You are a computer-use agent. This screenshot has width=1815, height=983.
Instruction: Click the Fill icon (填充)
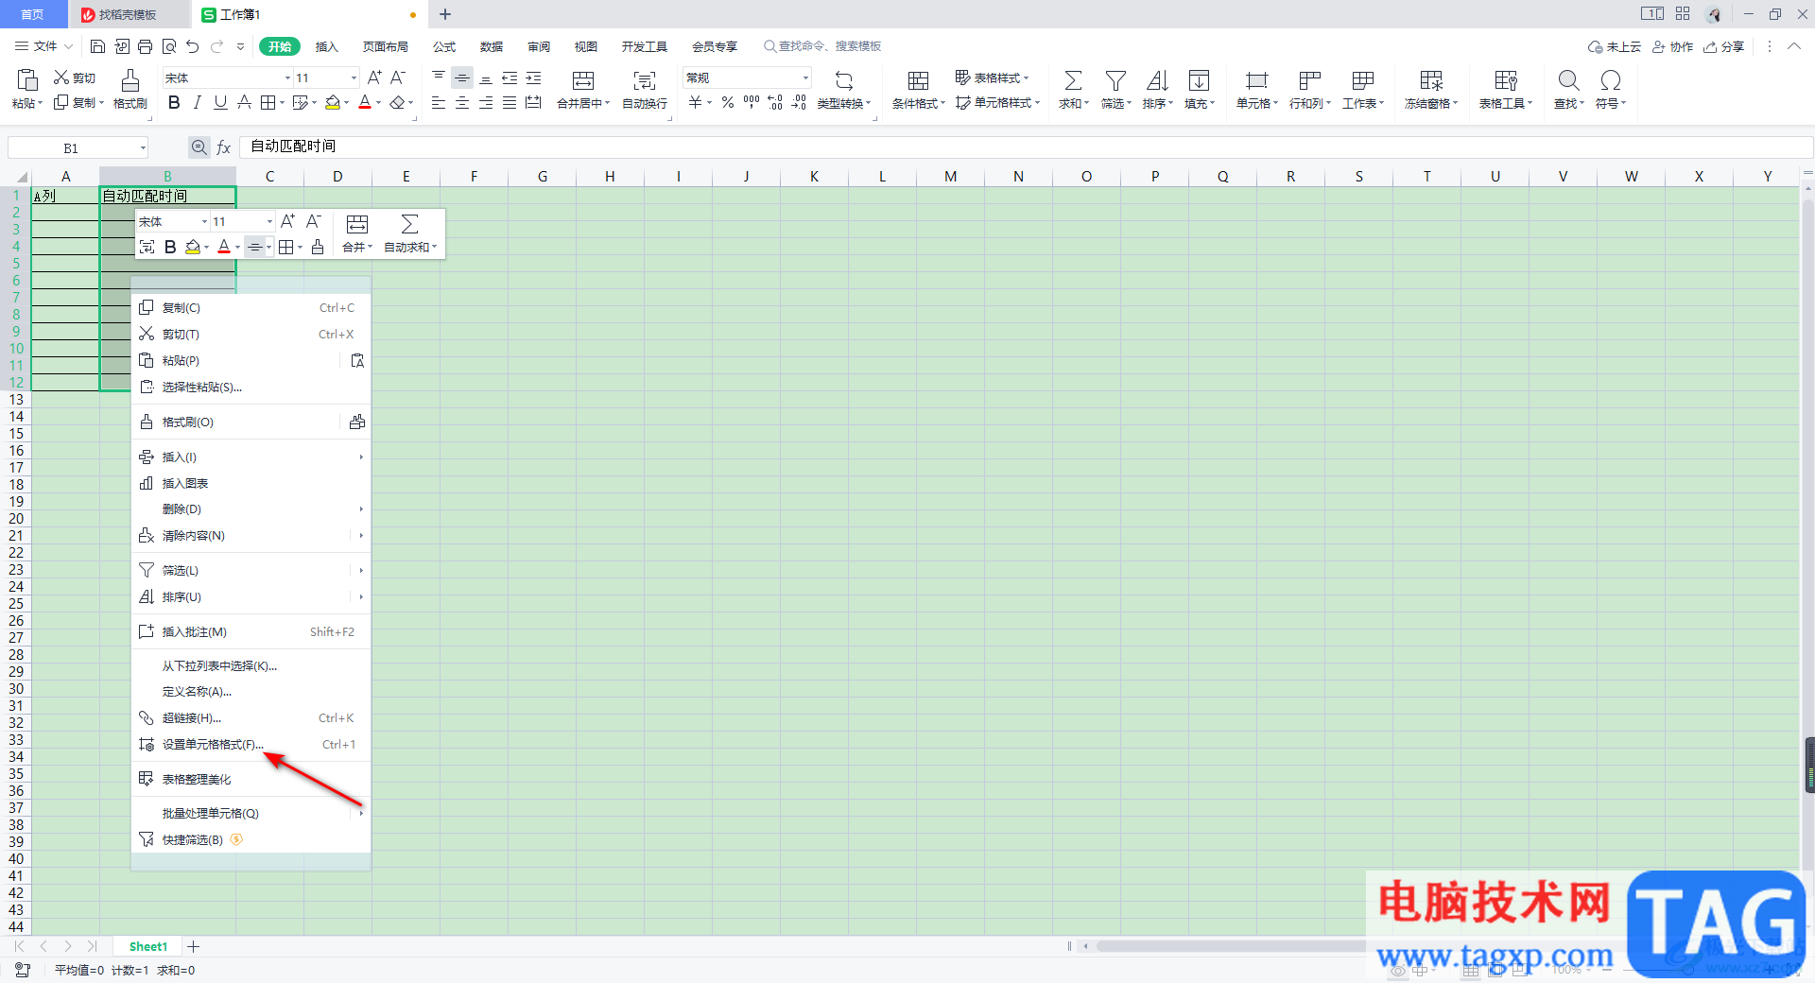point(1199,80)
